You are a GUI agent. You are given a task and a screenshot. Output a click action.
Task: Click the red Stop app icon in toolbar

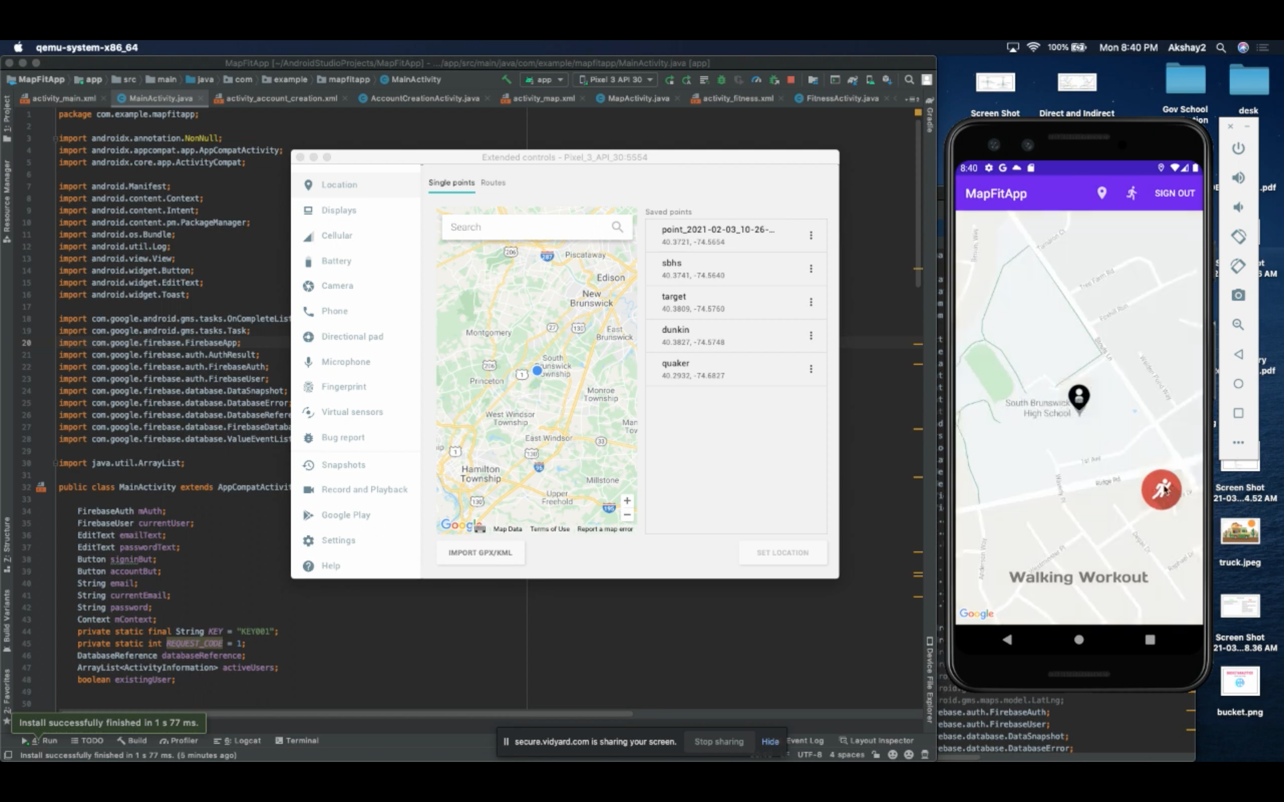point(790,80)
